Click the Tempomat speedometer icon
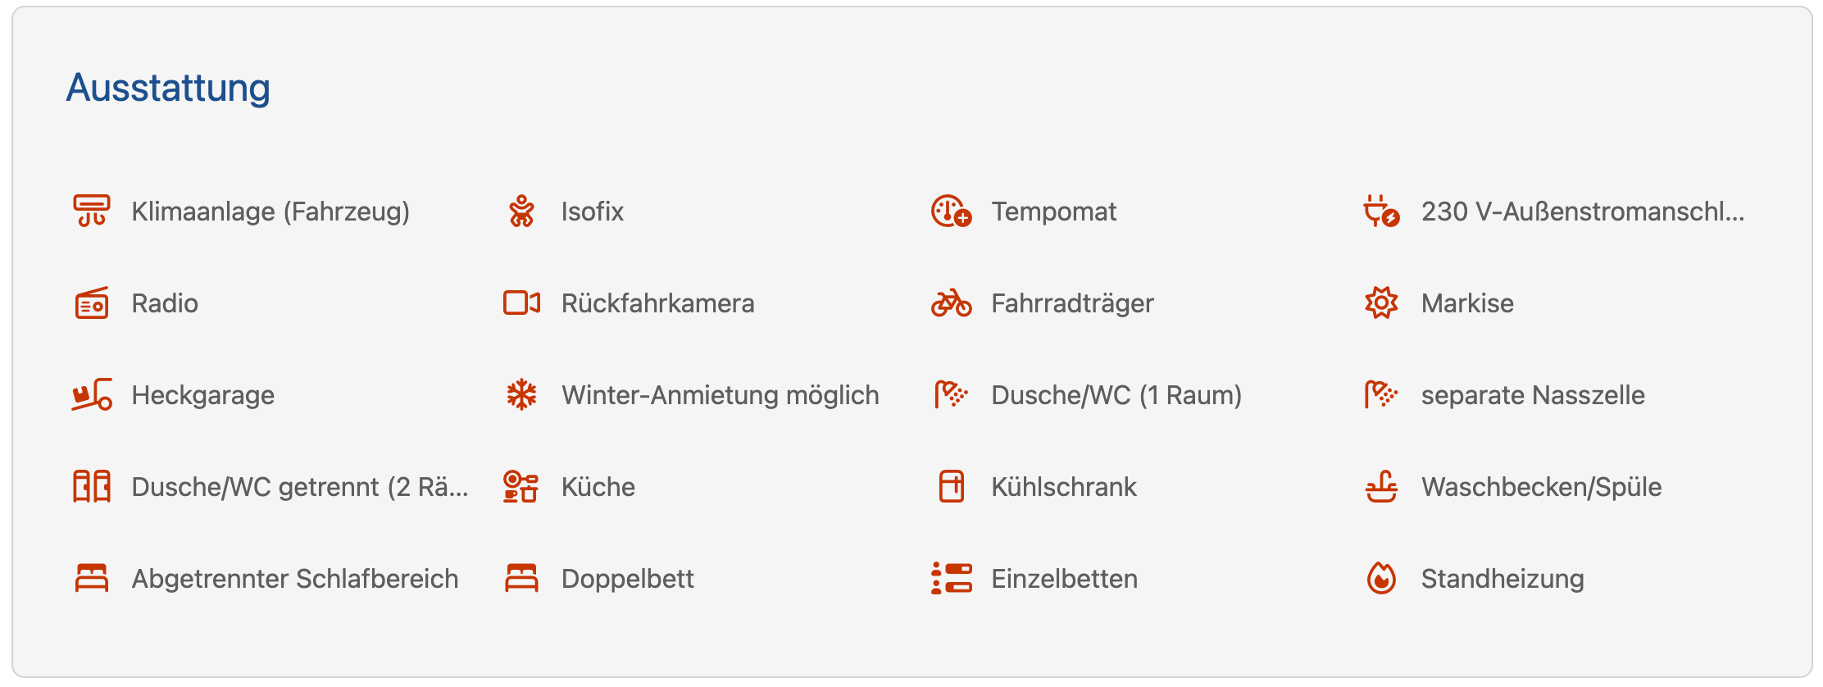This screenshot has width=1823, height=687. tap(951, 212)
